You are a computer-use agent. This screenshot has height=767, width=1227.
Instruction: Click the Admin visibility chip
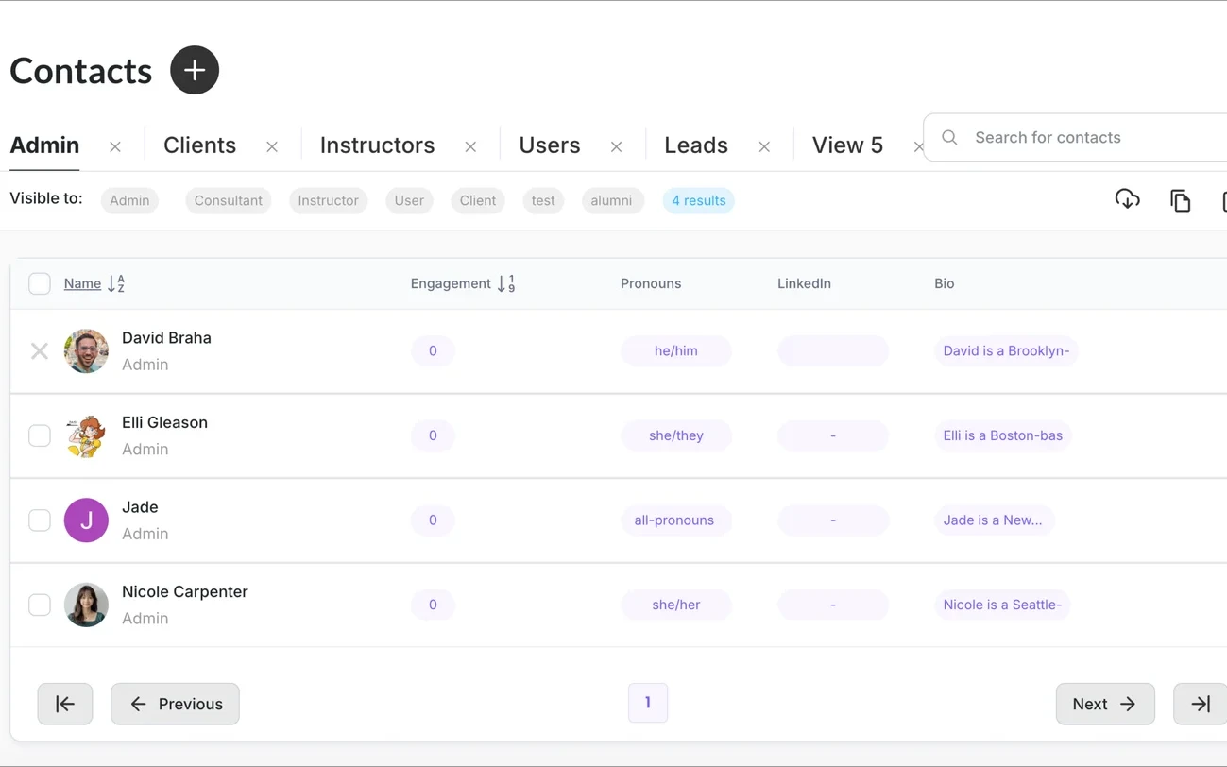[129, 200]
